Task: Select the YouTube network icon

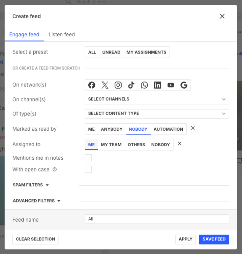Action: coord(171,85)
